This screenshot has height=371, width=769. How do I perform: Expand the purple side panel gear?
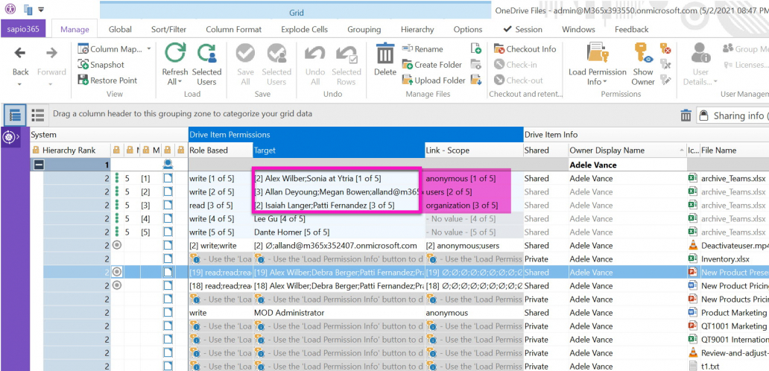pyautogui.click(x=9, y=138)
